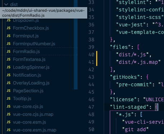Click the "vue-jest" key on line 36

131,25
